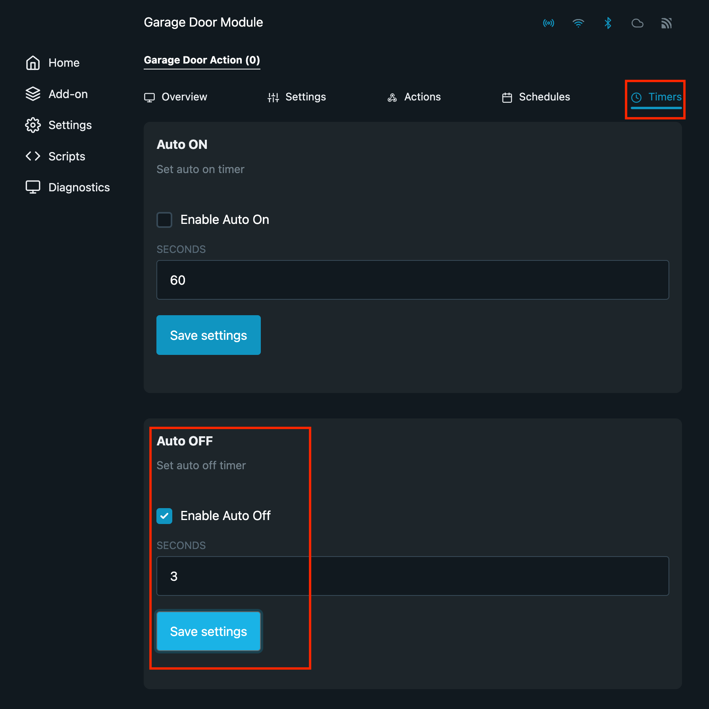Click the Diagnostics monitor icon
The height and width of the screenshot is (709, 709).
point(33,187)
